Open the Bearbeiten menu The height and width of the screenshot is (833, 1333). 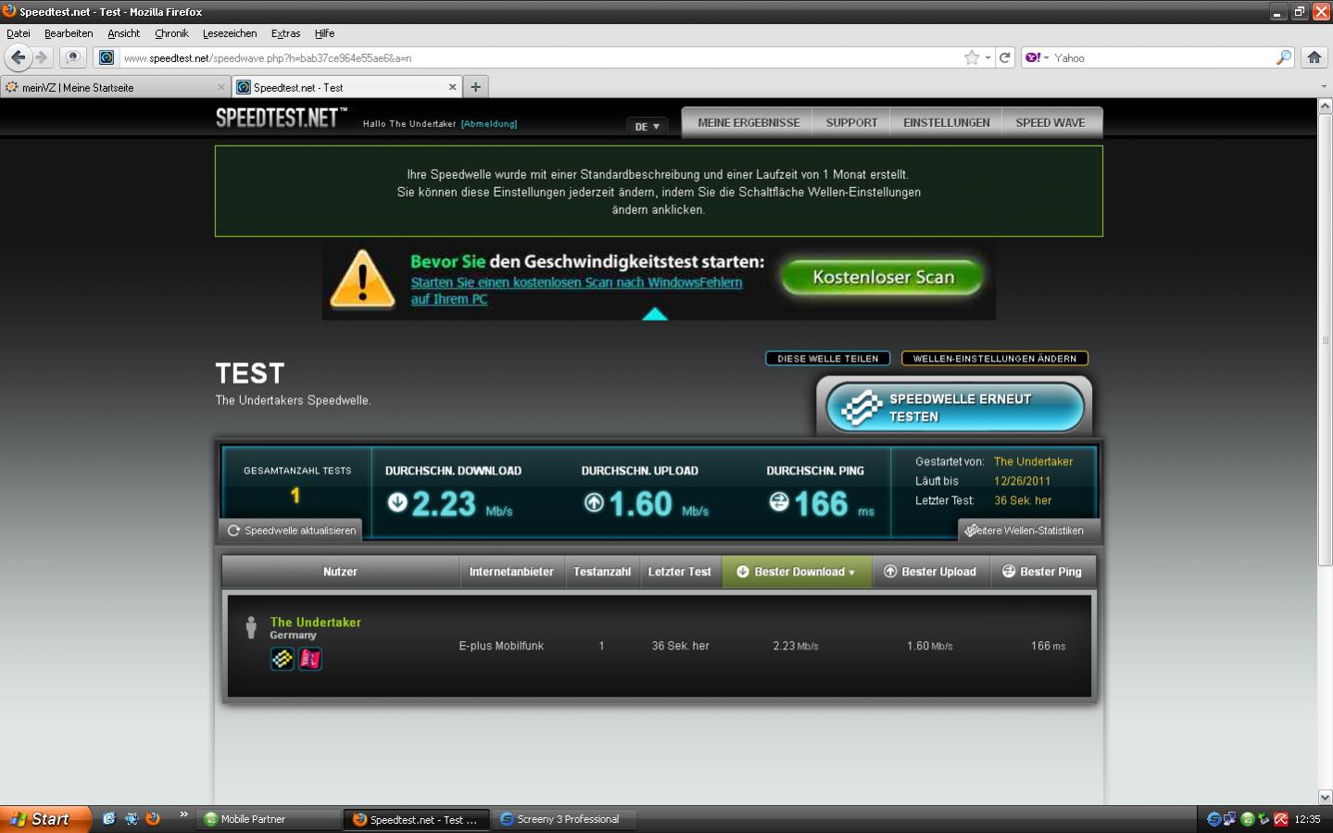coord(69,33)
